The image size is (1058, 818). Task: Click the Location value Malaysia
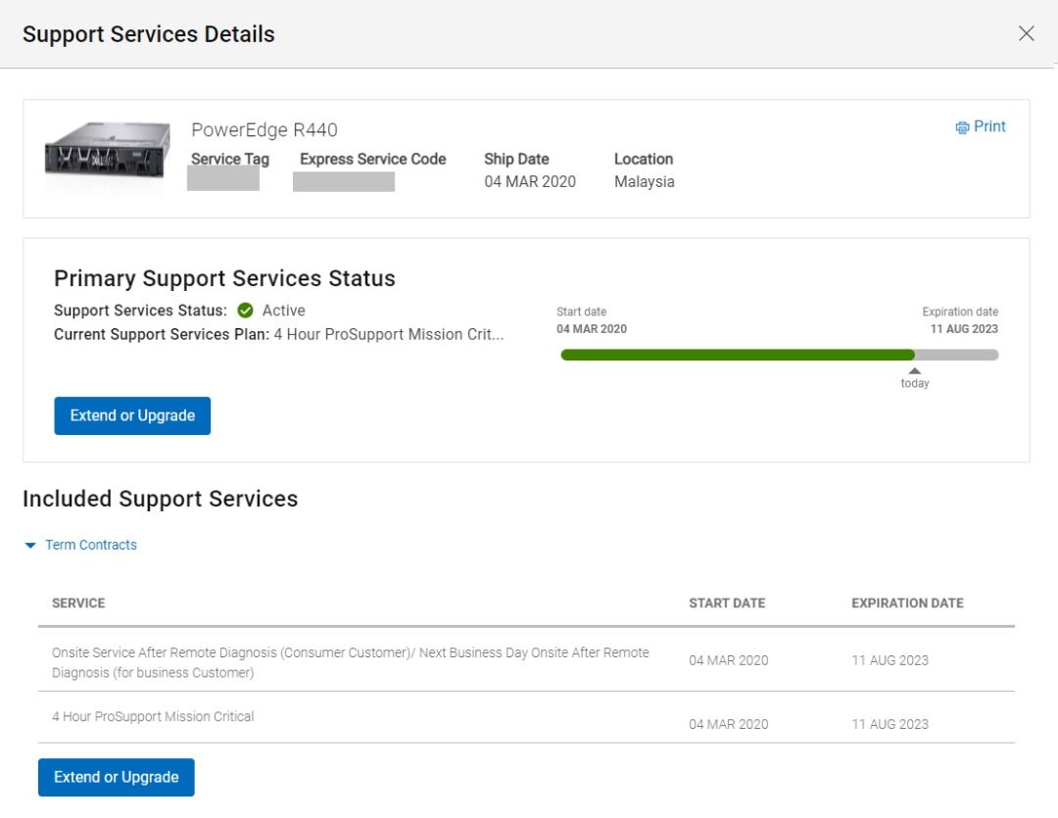645,181
